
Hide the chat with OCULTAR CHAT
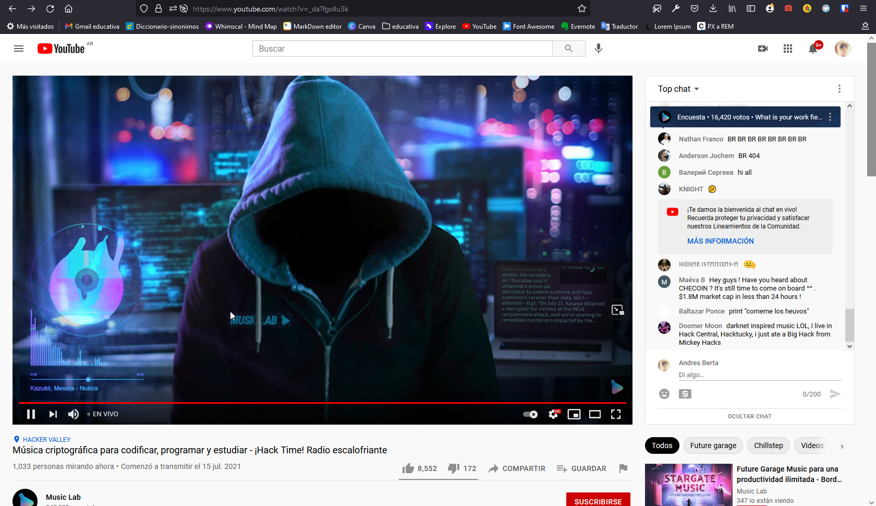pyautogui.click(x=749, y=416)
